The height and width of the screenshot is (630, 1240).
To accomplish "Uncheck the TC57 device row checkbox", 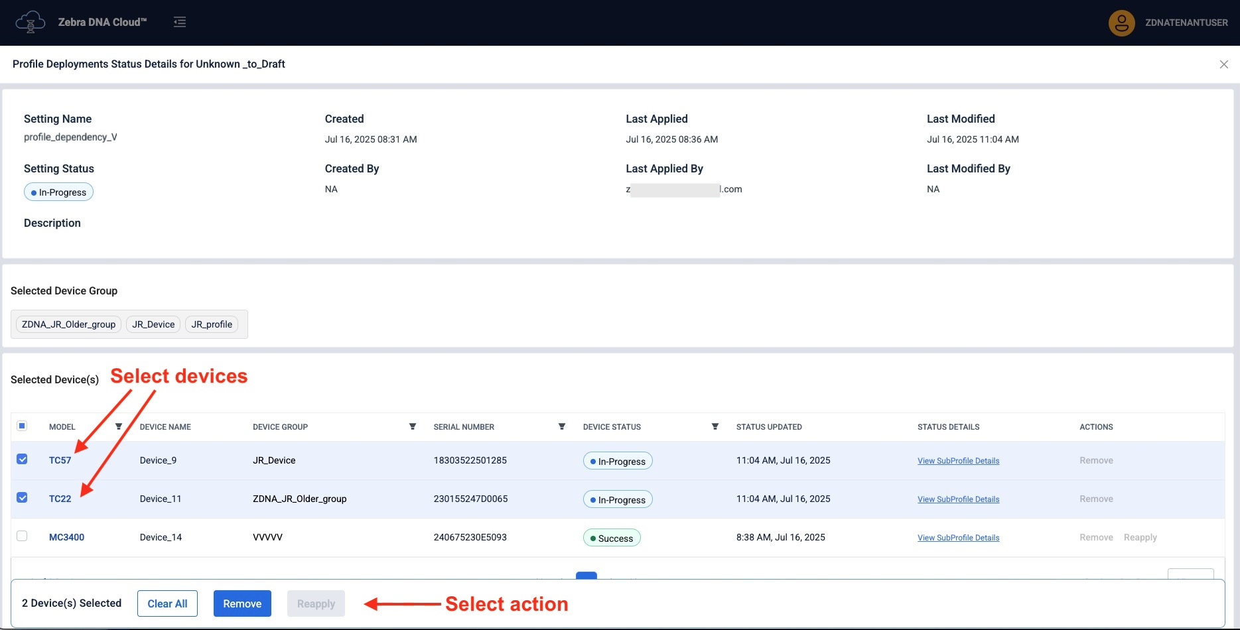I will [22, 459].
